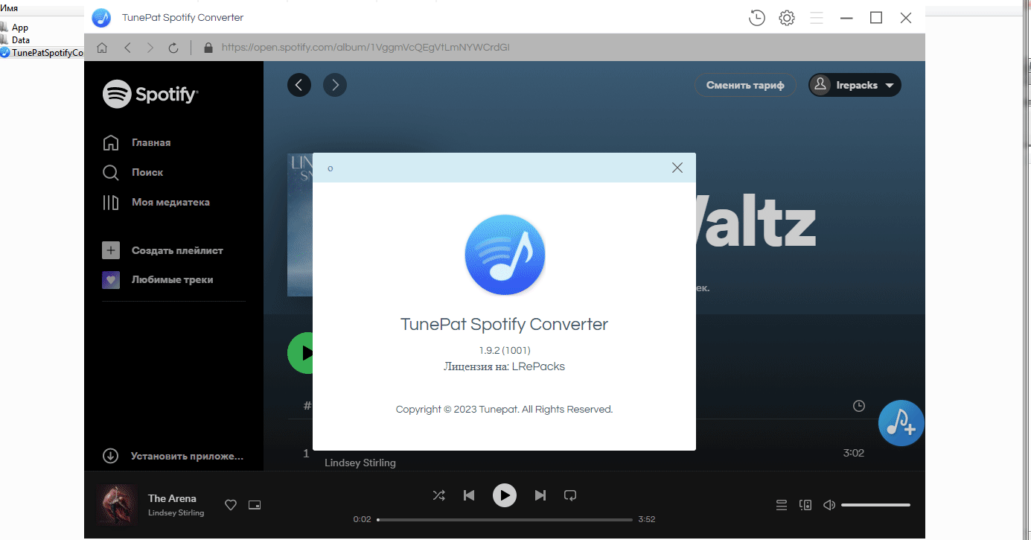Open the conversion history clock icon
The image size is (1031, 540).
tap(757, 18)
